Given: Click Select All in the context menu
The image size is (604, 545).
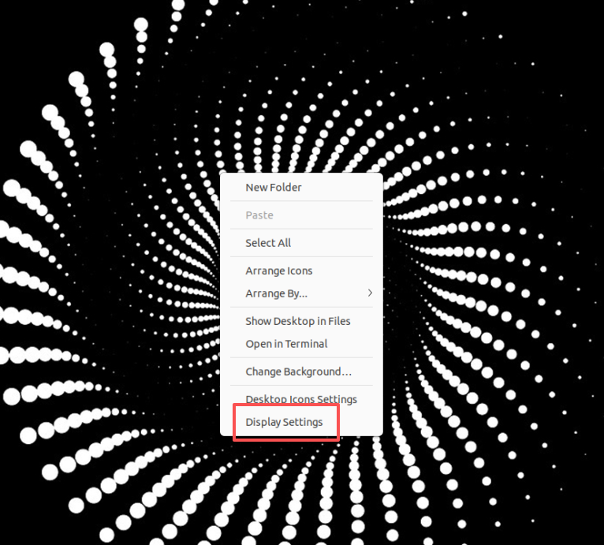Looking at the screenshot, I should click(x=301, y=243).
